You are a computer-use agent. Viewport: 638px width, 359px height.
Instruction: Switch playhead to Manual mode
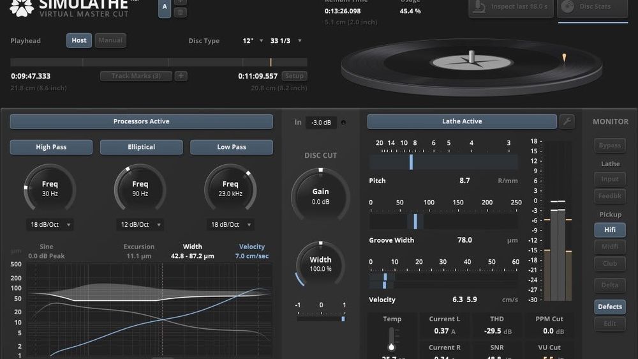(x=110, y=40)
